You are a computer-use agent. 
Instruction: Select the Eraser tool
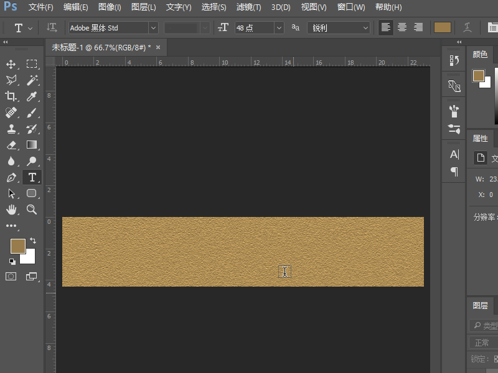pos(11,145)
